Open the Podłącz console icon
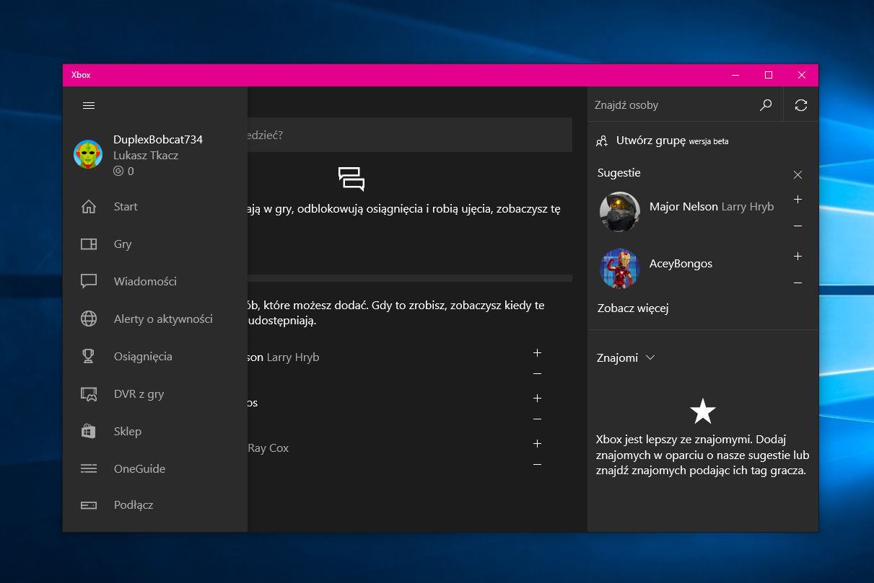 (89, 505)
